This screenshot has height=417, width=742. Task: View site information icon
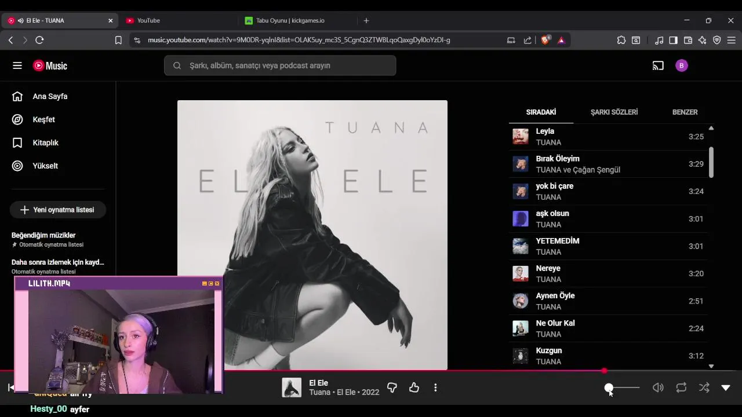(137, 40)
